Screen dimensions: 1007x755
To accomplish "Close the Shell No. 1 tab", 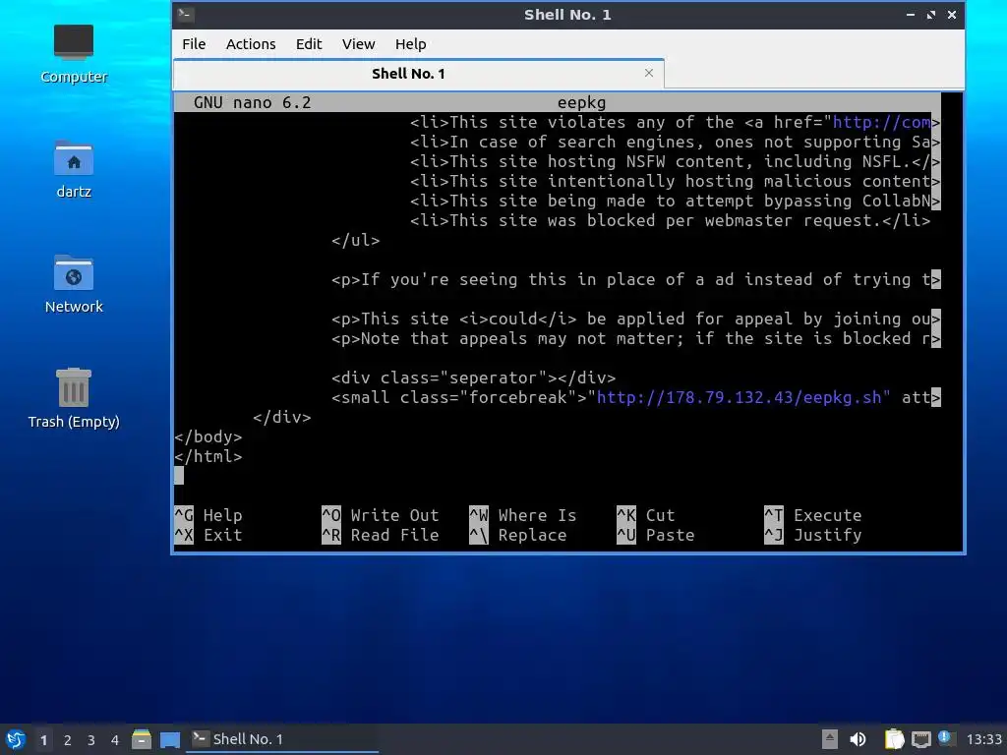I will tap(649, 73).
